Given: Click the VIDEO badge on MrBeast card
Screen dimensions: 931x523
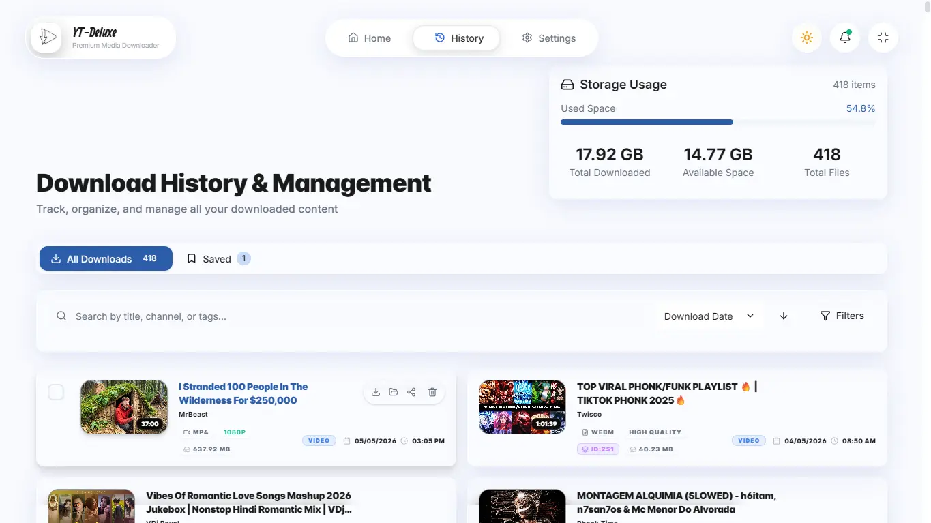Looking at the screenshot, I should click(x=319, y=440).
